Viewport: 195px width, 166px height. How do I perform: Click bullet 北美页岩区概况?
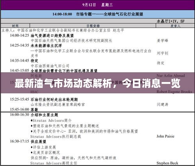pyautogui.click(x=45, y=152)
